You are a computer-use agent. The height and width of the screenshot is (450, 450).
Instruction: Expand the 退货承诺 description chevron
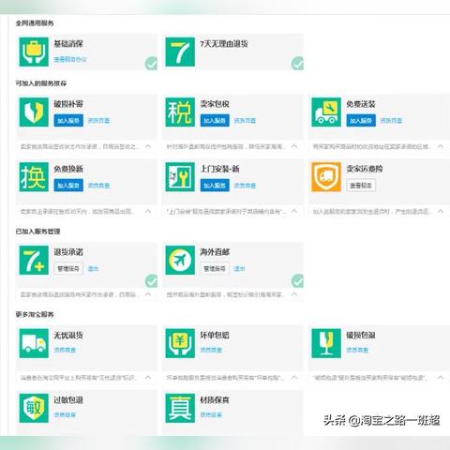click(148, 294)
